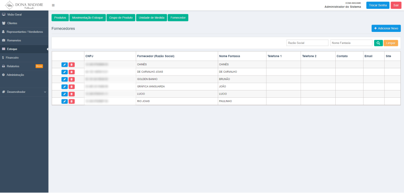Click the green search magnifier button
Viewport: 404px width, 193px height.
378,43
